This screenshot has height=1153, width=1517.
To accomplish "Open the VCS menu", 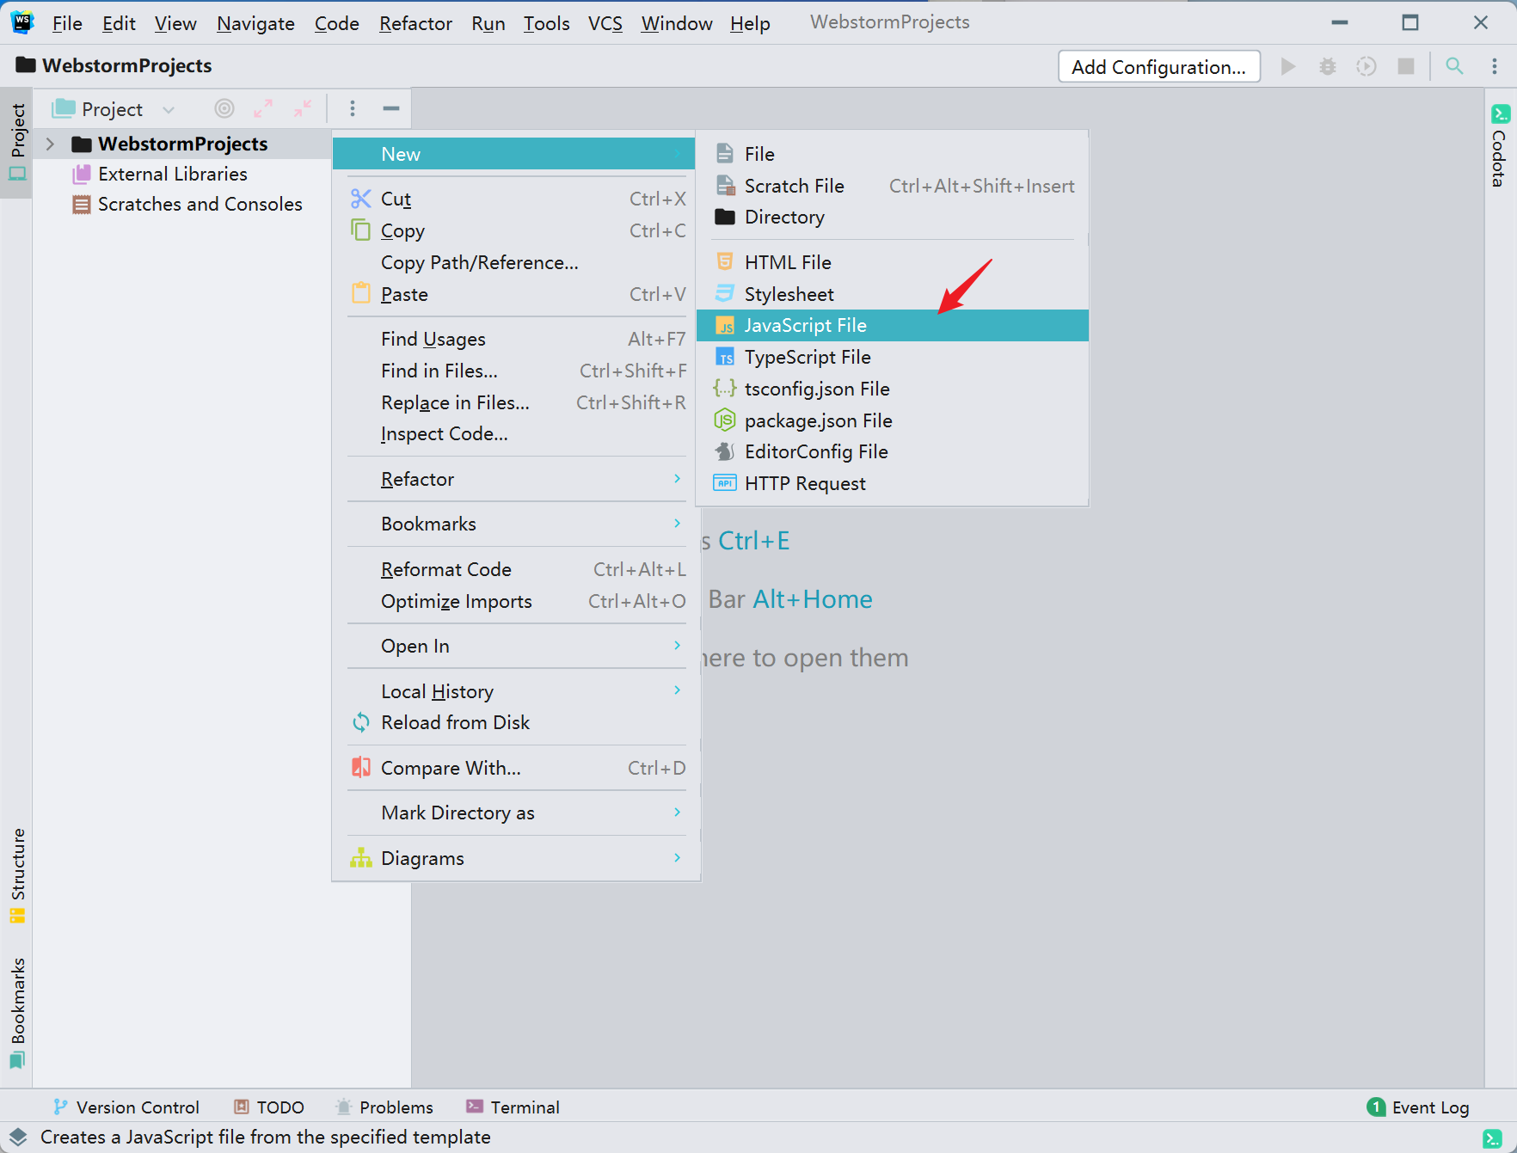I will tap(605, 23).
